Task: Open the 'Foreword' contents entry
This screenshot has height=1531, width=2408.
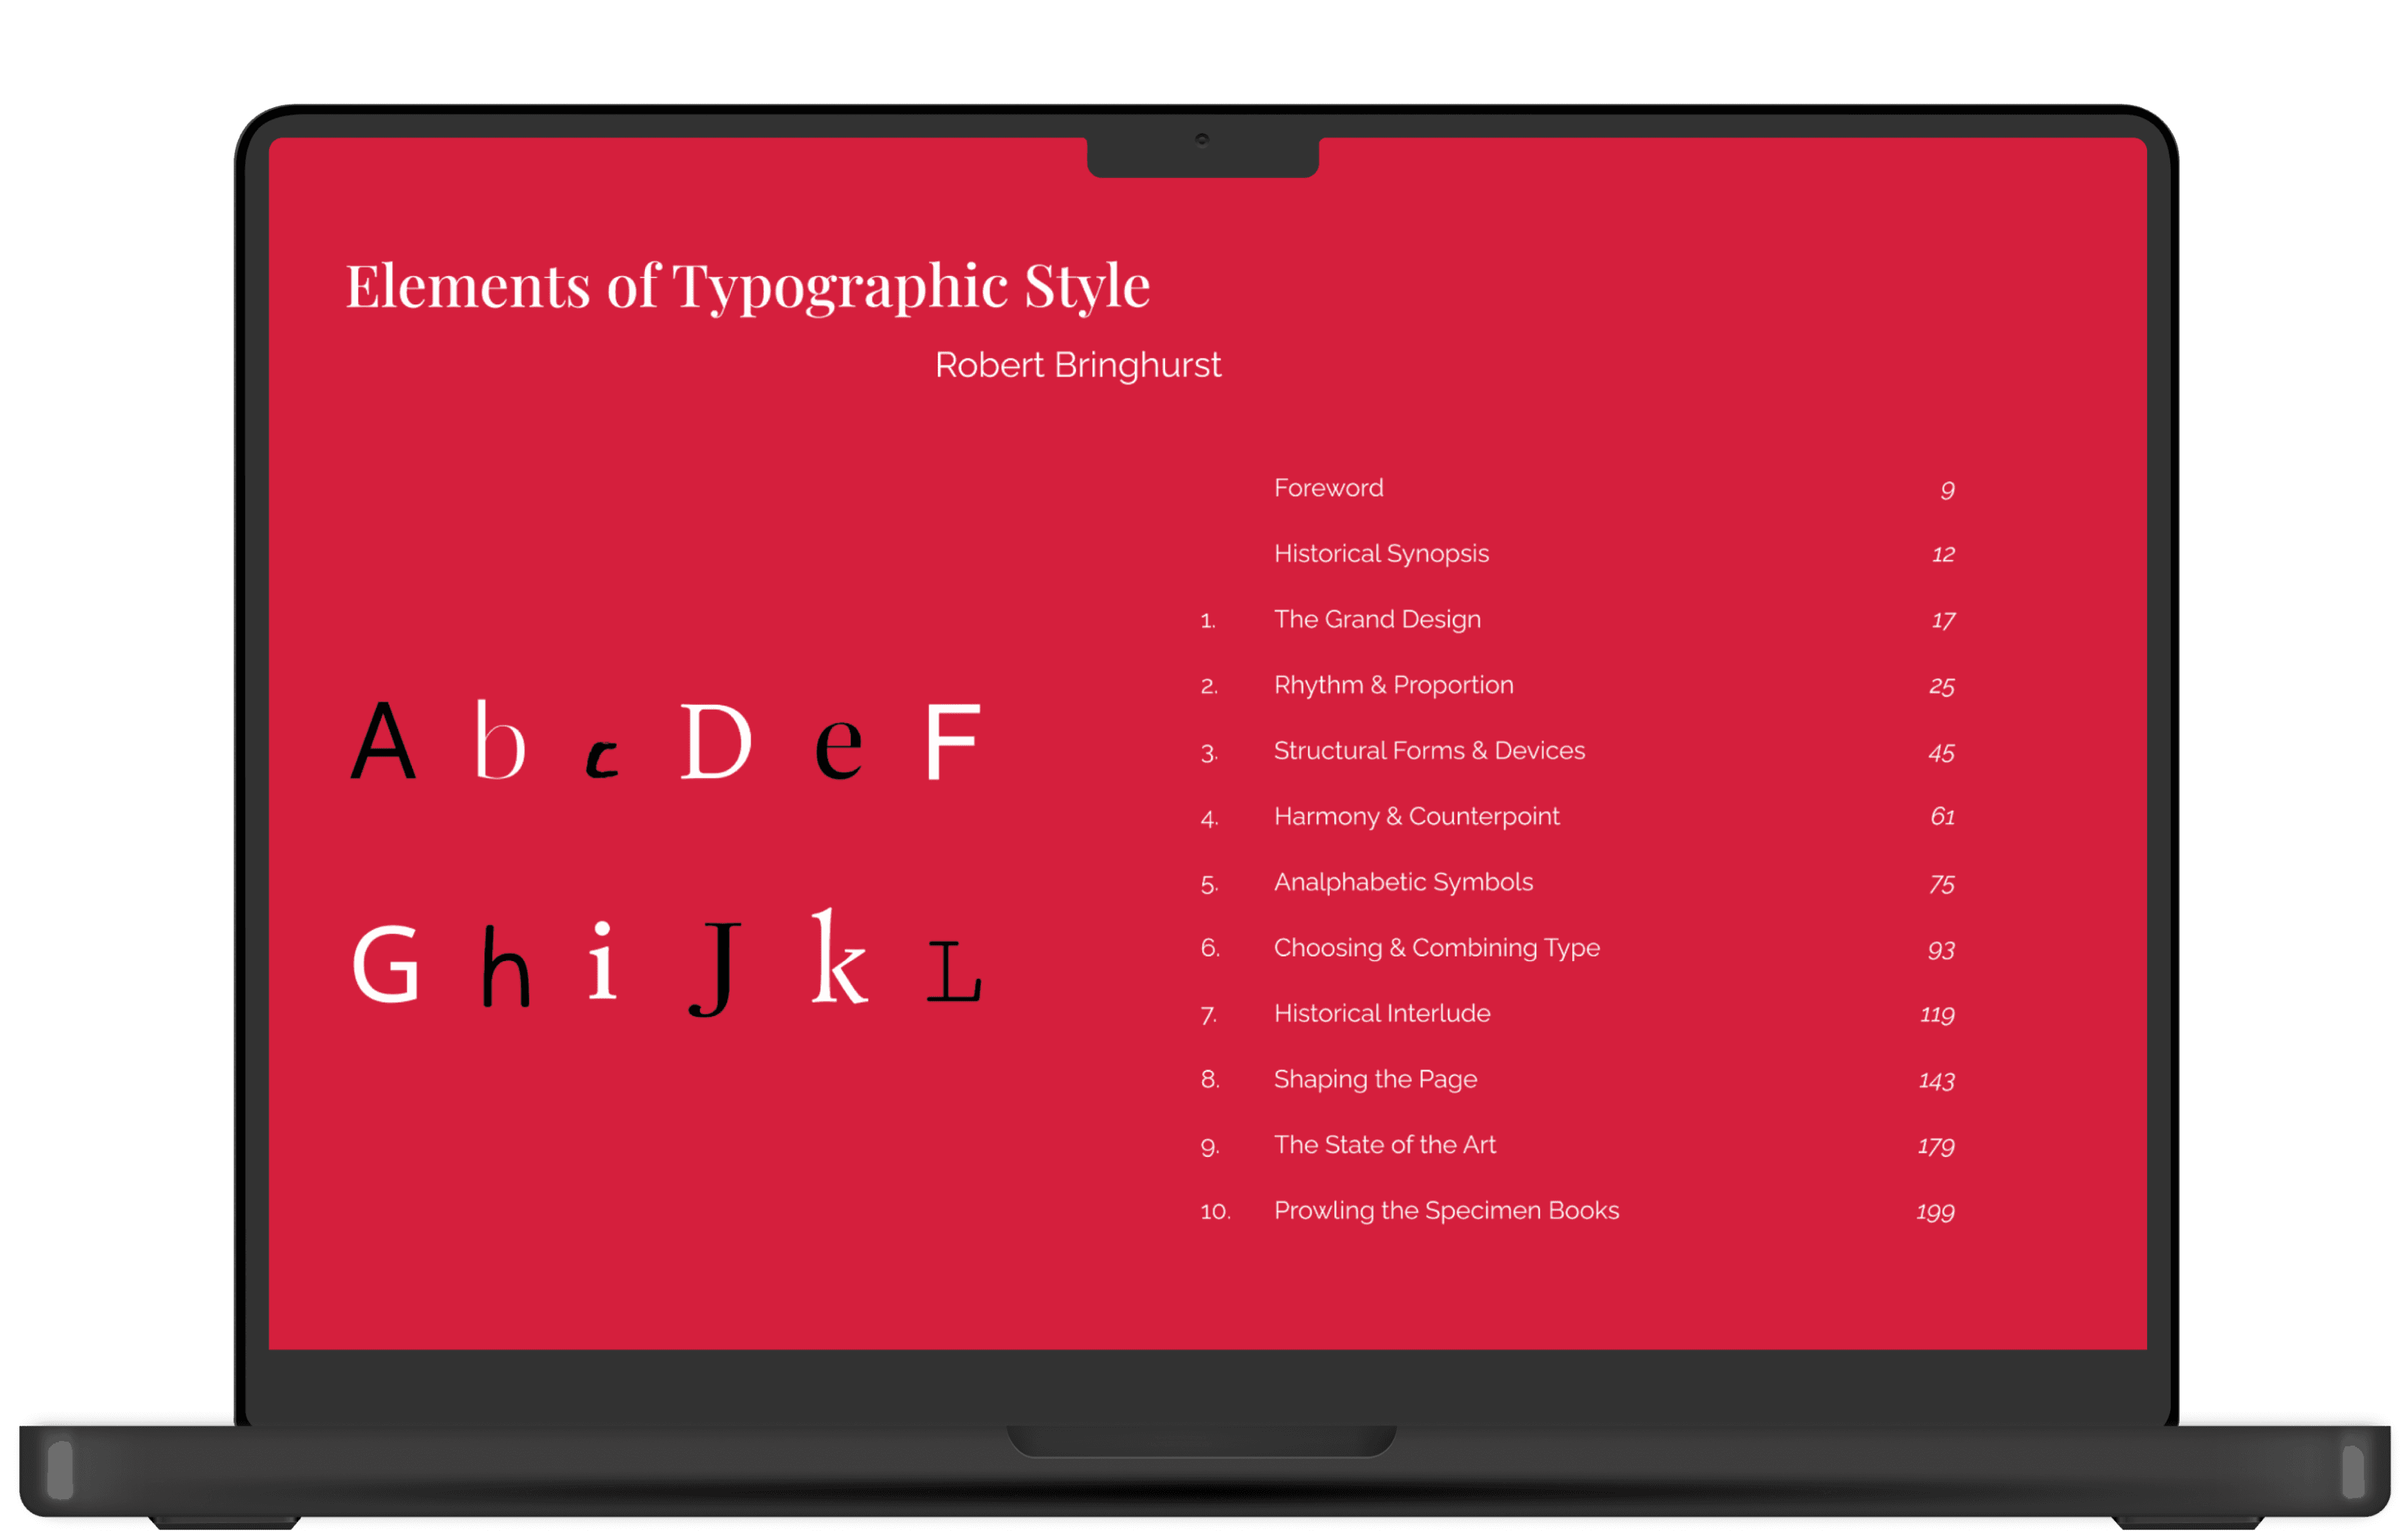Action: [x=1328, y=488]
